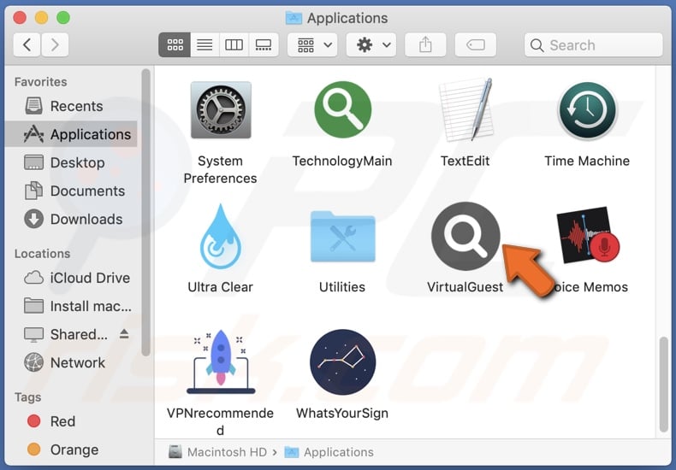This screenshot has height=470, width=676.
Task: Switch to column view
Action: tap(234, 44)
